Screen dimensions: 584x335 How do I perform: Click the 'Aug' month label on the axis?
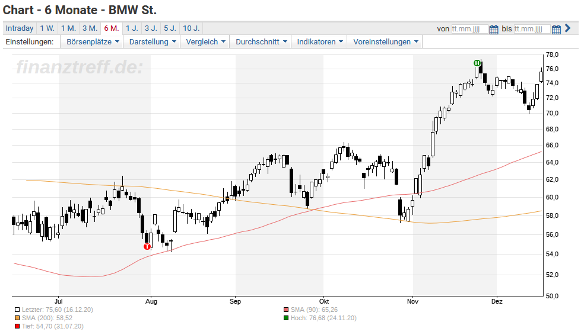coord(151,301)
